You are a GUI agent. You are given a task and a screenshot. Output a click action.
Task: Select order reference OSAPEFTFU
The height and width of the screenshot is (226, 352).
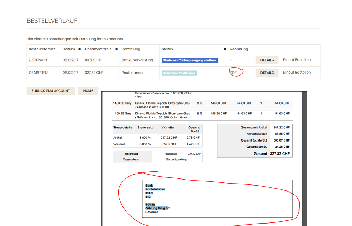(38, 73)
